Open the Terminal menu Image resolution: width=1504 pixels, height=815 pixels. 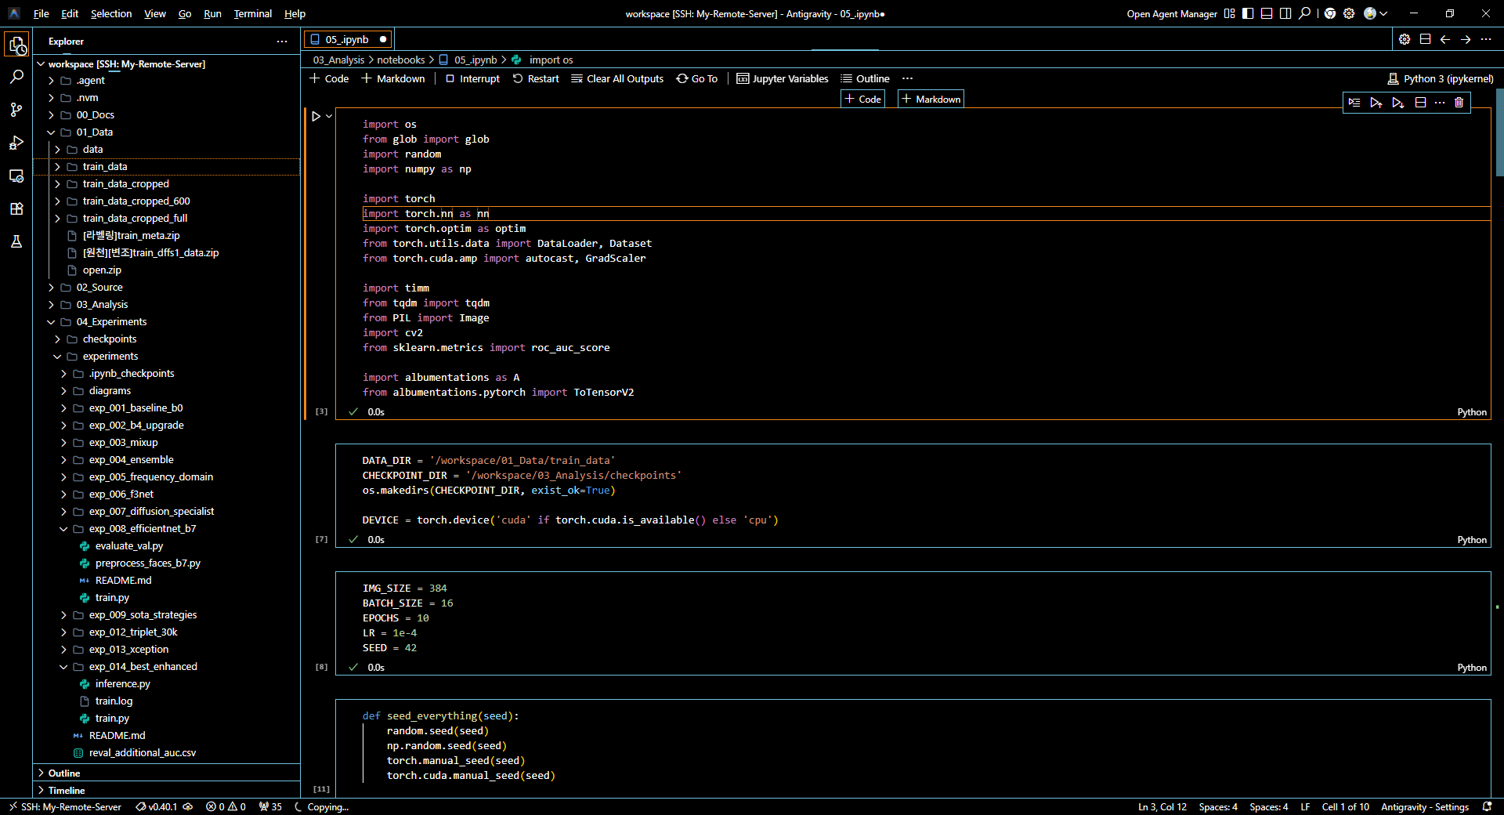click(252, 13)
